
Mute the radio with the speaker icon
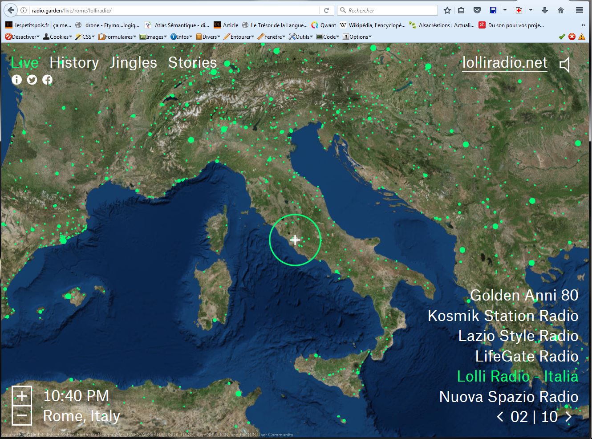click(x=565, y=65)
